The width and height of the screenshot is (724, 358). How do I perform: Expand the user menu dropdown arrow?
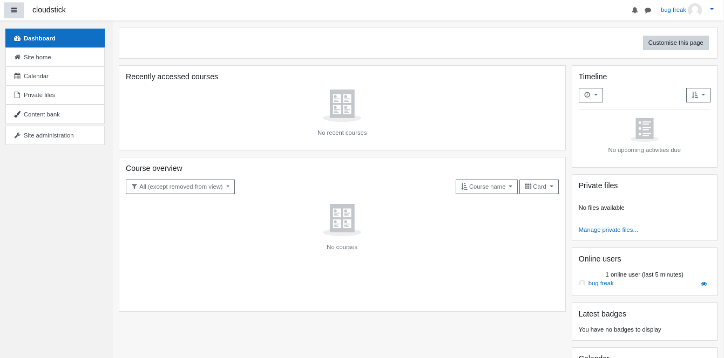(712, 9)
